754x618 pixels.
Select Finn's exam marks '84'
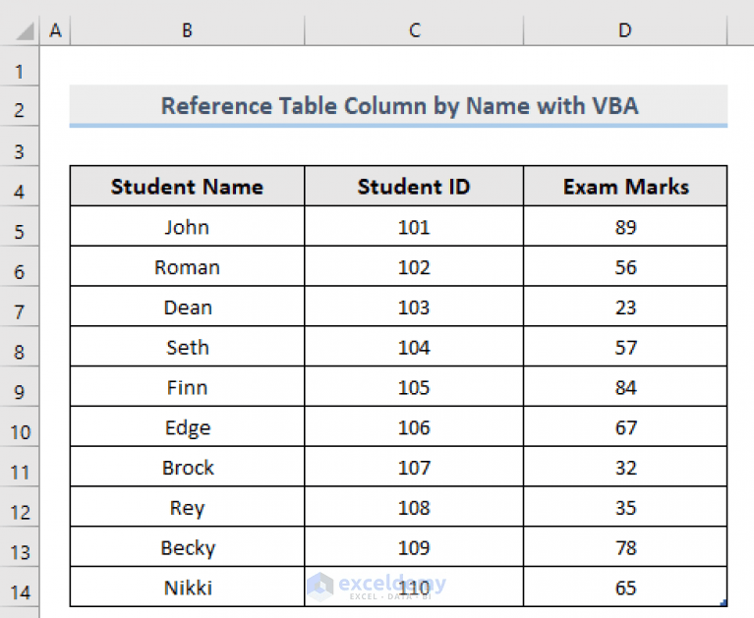click(x=625, y=387)
